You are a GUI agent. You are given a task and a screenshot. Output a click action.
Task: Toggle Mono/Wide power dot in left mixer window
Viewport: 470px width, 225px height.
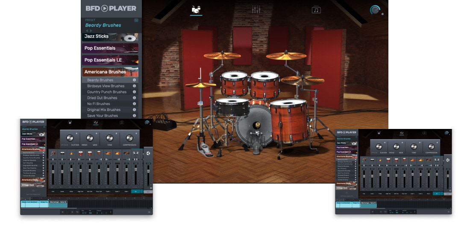97,133
